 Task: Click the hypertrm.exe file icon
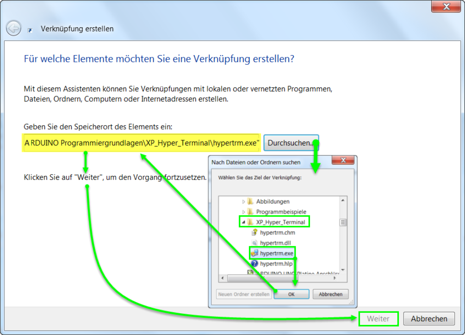[x=254, y=253]
